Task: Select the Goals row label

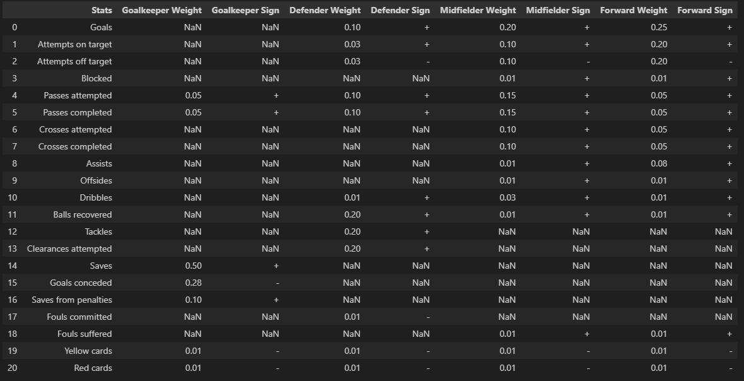Action: pos(101,27)
